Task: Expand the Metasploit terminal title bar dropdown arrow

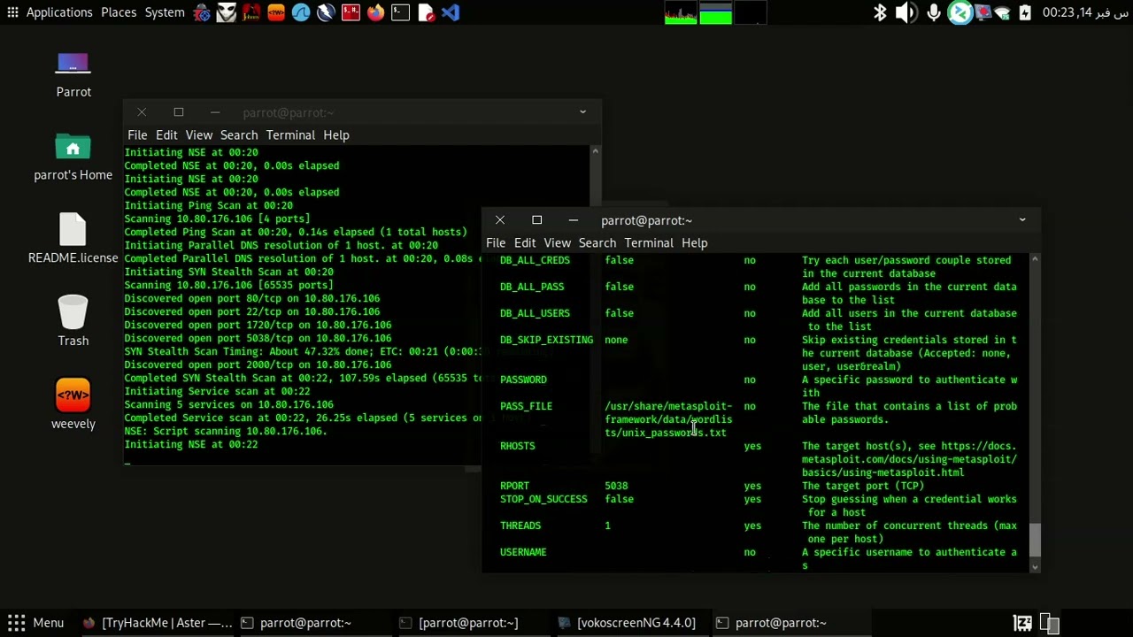Action: (x=1022, y=220)
